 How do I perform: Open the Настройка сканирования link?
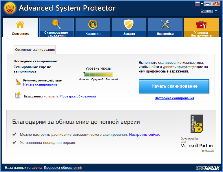[x=174, y=98]
